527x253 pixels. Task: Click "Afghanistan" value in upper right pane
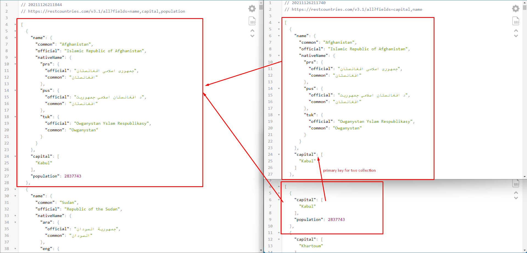tap(339, 42)
